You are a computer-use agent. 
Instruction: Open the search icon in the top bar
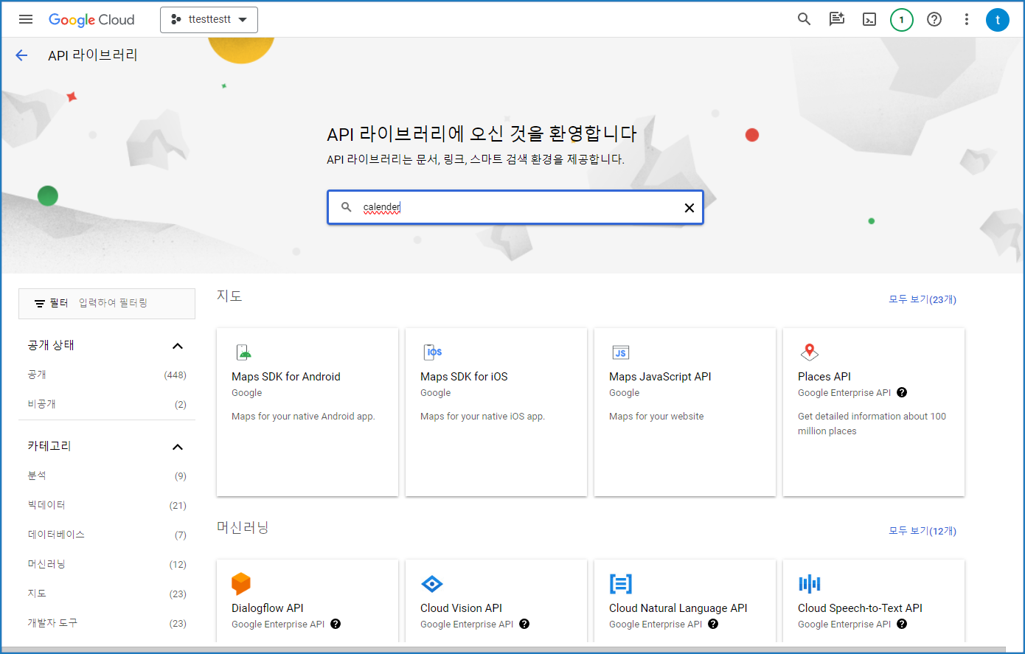tap(804, 19)
